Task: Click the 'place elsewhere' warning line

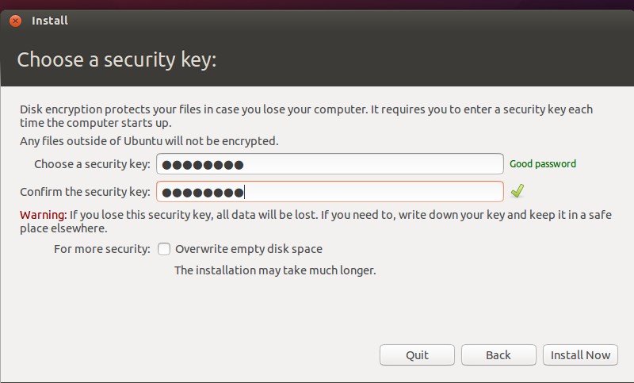Action: [x=63, y=228]
